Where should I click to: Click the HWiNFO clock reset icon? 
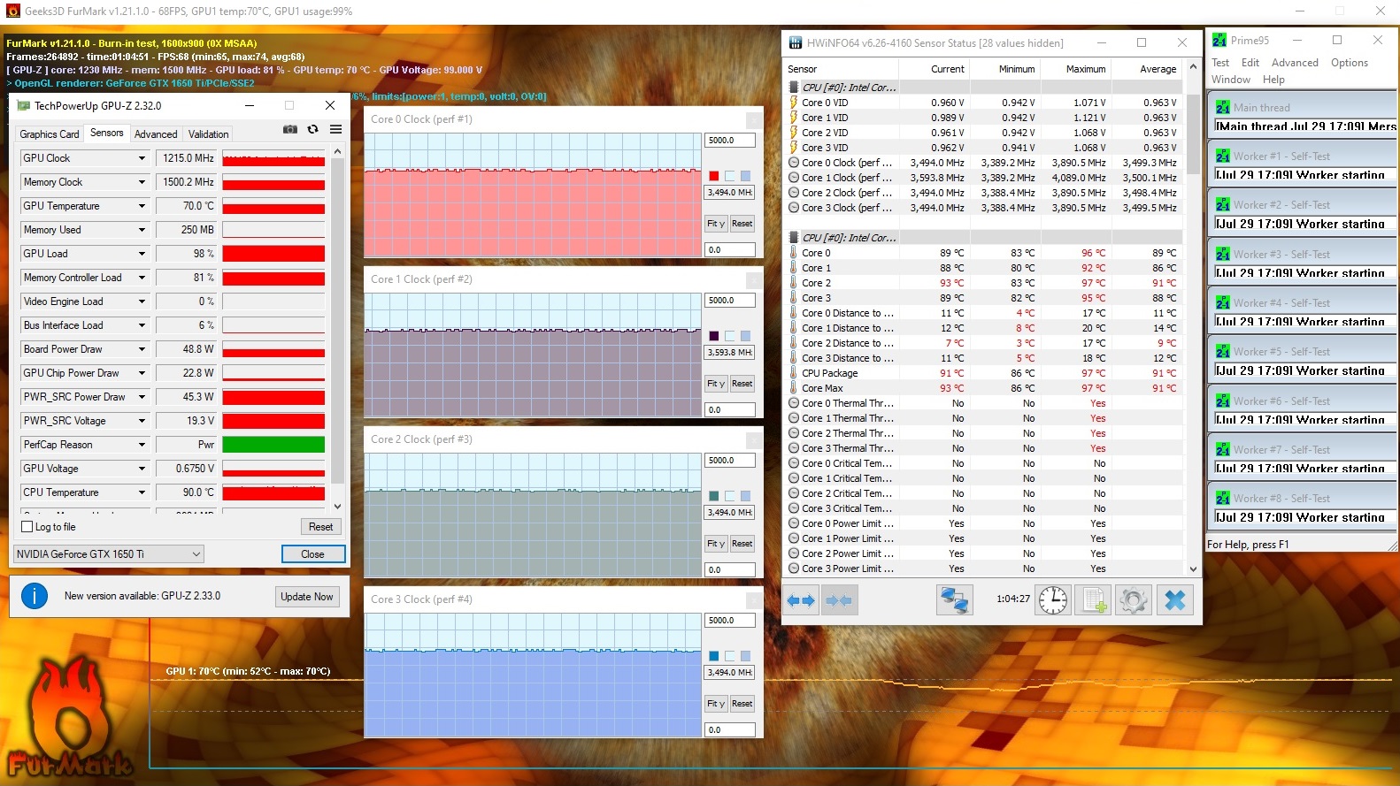(1052, 599)
